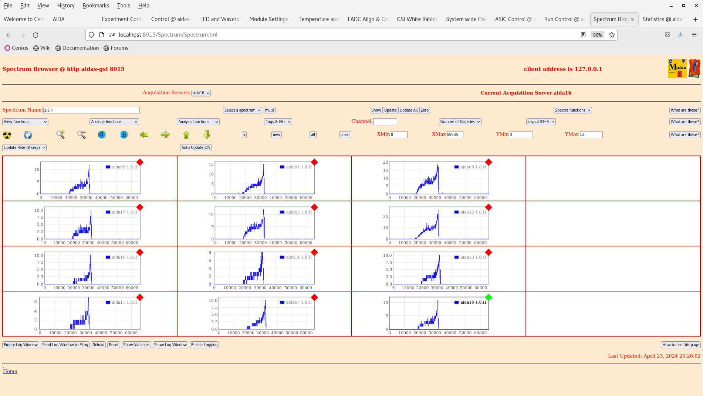Click the radiation hazard icon
This screenshot has width=703, height=396.
[x=7, y=135]
